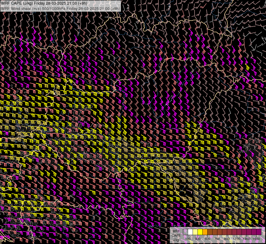Select the orange CAPE legend swatch
This screenshot has height=244, width=266.
pos(205,232)
